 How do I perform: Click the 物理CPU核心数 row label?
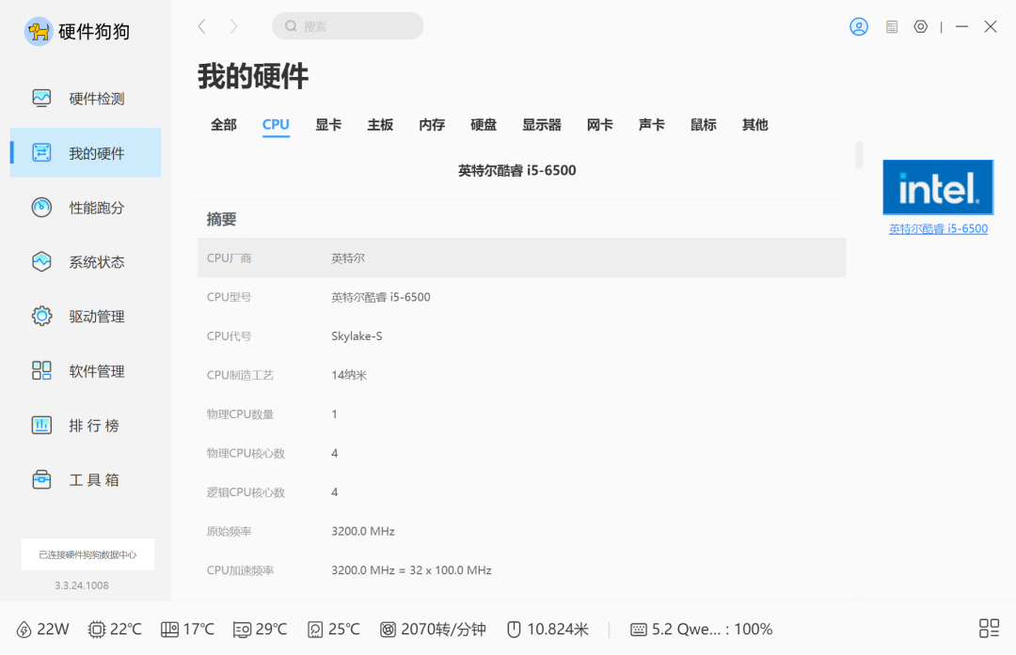tap(246, 453)
